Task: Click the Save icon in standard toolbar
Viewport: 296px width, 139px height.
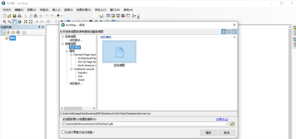Action: (14, 16)
